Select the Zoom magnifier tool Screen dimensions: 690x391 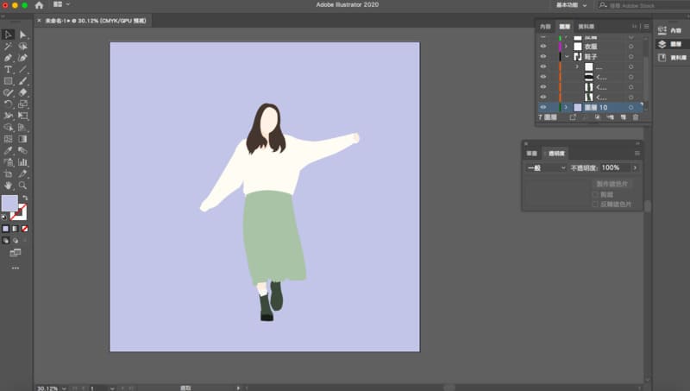tap(23, 186)
